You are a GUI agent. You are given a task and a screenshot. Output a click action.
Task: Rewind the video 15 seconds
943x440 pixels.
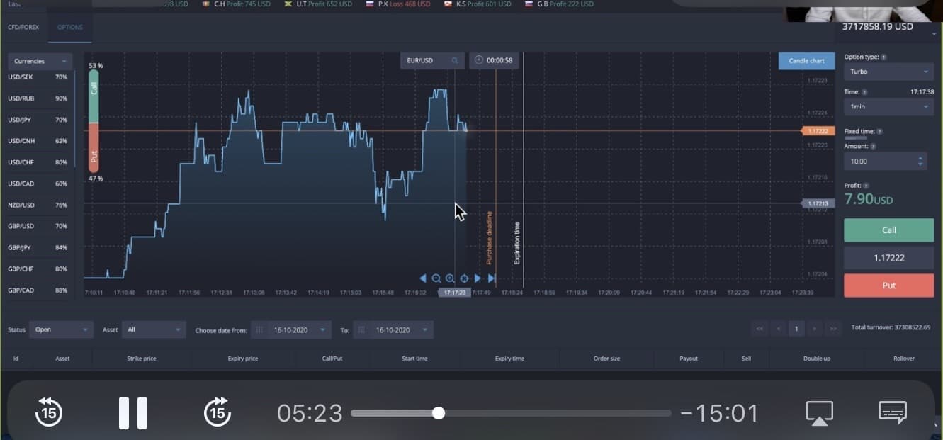tap(50, 412)
